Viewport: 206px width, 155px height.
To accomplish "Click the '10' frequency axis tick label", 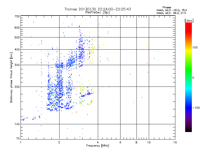I will [x=149, y=142].
